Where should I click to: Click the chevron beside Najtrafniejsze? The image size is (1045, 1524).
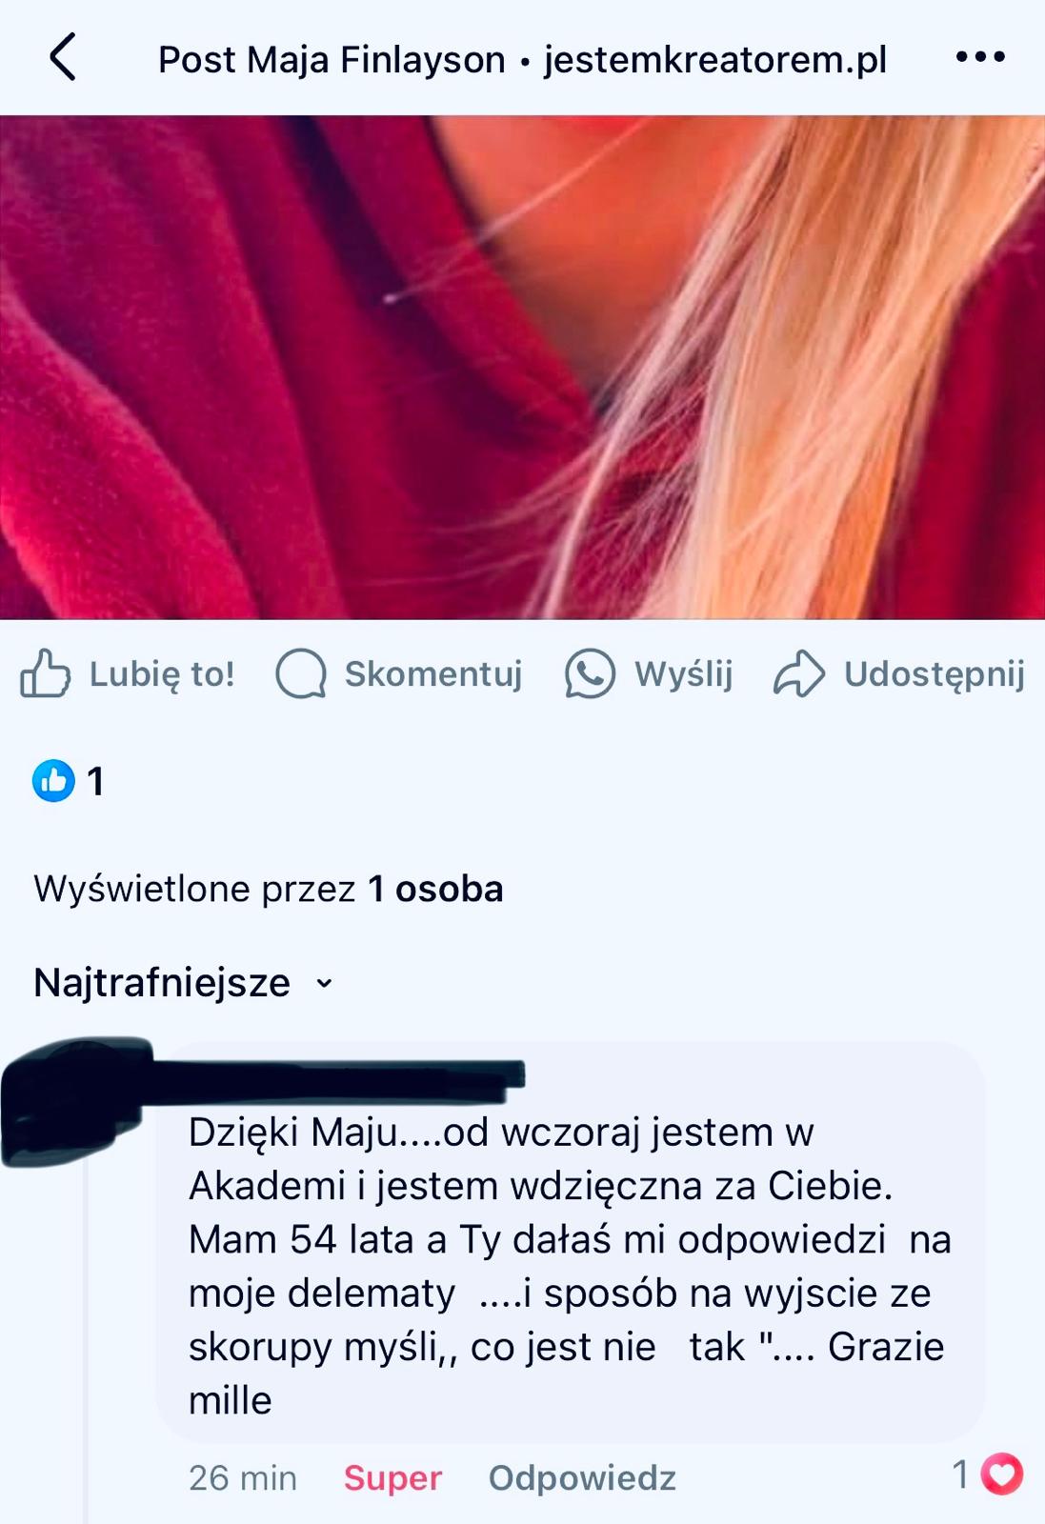pos(324,983)
